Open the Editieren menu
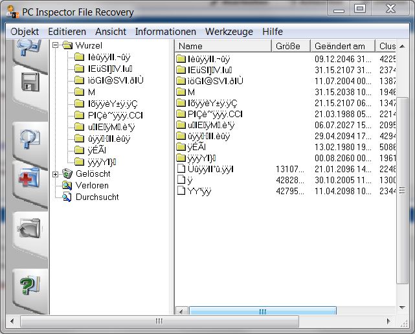415x334 pixels. [x=67, y=32]
